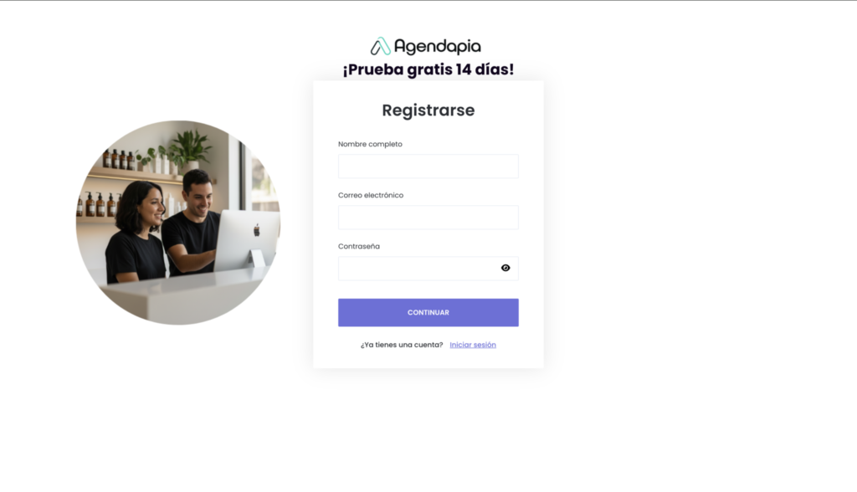Click the Agendapia wordmark text
The image size is (857, 492).
(x=437, y=47)
